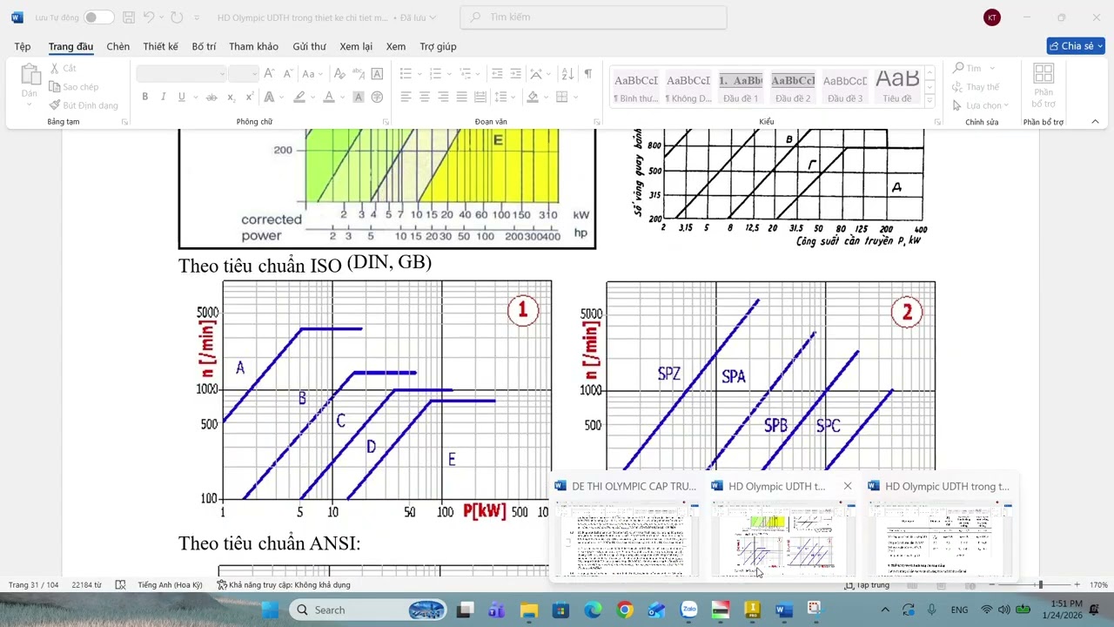This screenshot has width=1114, height=627.
Task: Apply Tiêu đề style
Action: [x=896, y=86]
